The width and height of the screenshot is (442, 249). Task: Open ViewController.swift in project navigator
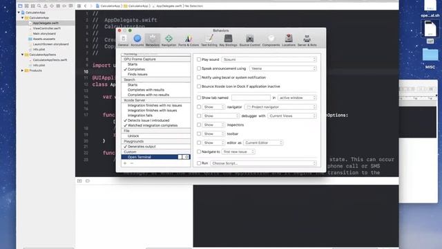[46, 28]
